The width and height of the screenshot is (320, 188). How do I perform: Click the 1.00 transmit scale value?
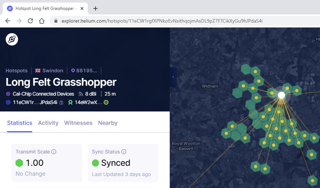[x=35, y=163]
